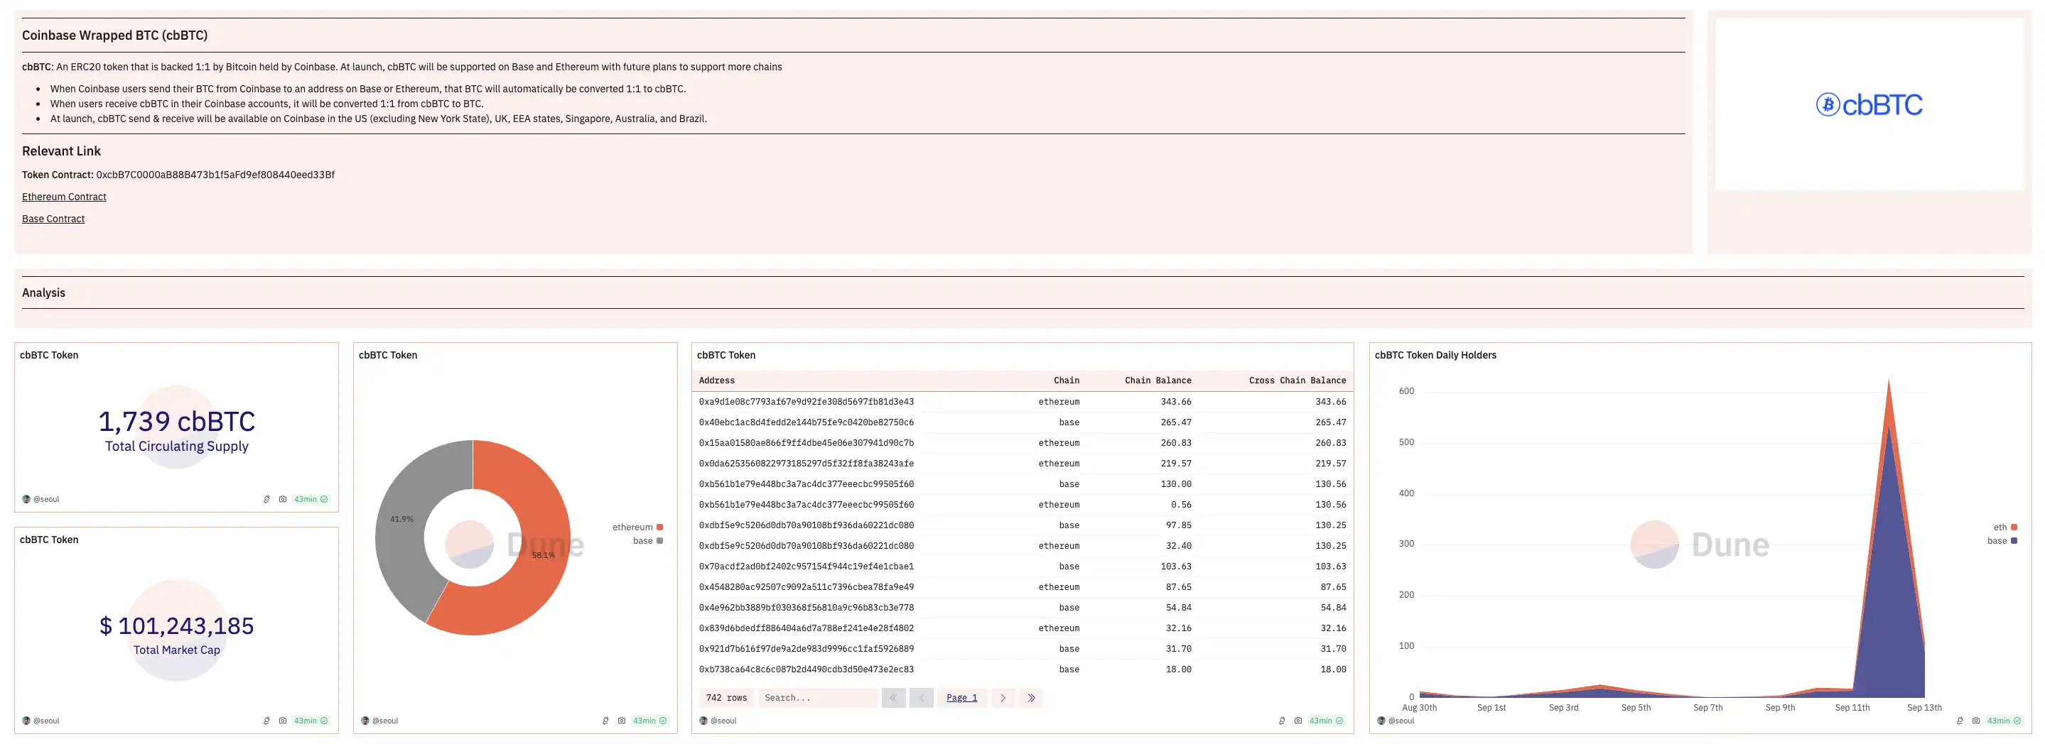
Task: Toggle the base series in Daily Holders legend
Action: coord(2002,540)
